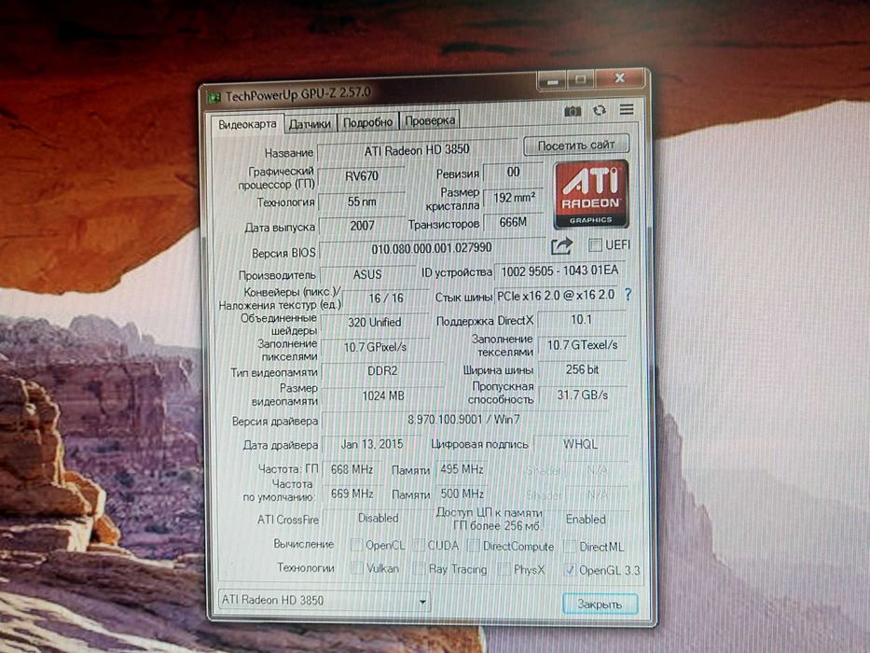Click the BIOS export share arrow icon
This screenshot has height=653, width=870.
561,245
